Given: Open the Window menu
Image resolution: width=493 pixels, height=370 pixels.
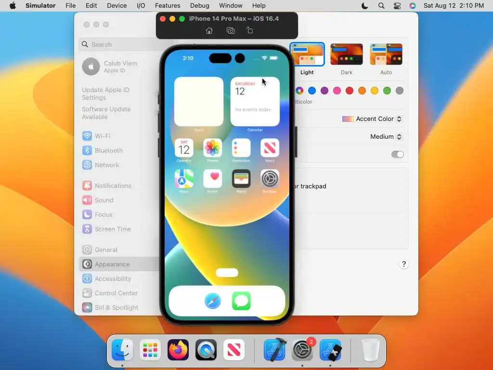Looking at the screenshot, I should point(231,6).
